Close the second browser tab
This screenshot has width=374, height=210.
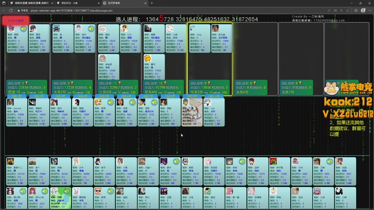(99, 3)
